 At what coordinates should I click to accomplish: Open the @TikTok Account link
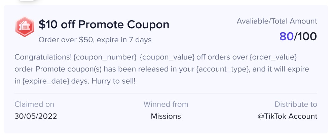point(287,116)
